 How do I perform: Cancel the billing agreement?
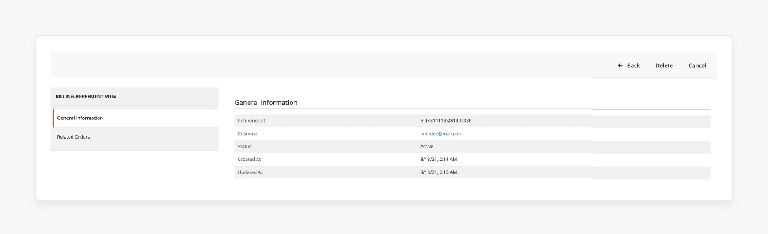coord(697,65)
